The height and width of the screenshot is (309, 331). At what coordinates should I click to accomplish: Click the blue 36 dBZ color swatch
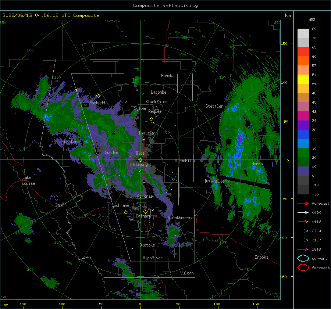[303, 134]
